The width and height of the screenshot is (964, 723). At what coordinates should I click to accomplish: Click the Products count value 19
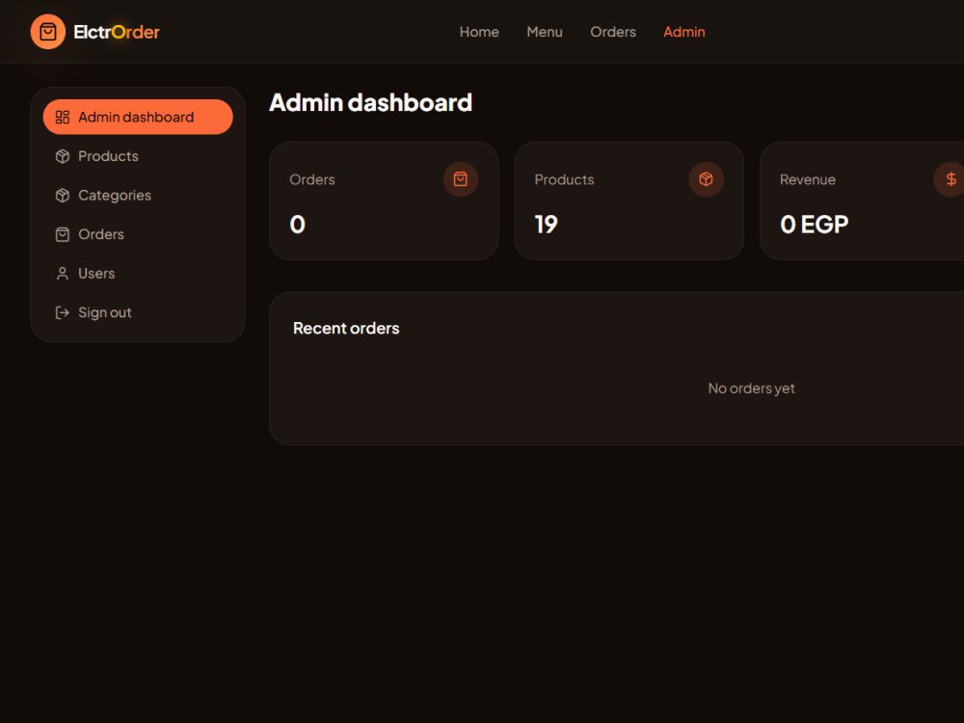pos(546,225)
